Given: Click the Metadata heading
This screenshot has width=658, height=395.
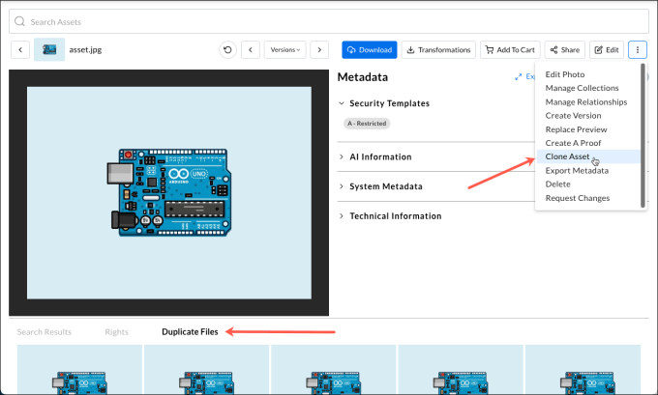Looking at the screenshot, I should click(x=363, y=77).
